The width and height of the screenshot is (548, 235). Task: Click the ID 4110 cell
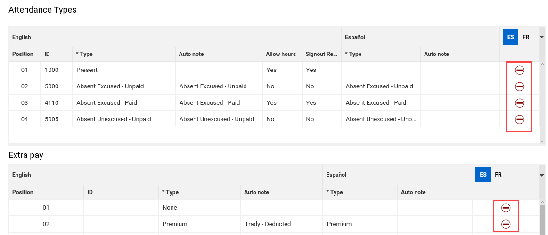pyautogui.click(x=56, y=103)
